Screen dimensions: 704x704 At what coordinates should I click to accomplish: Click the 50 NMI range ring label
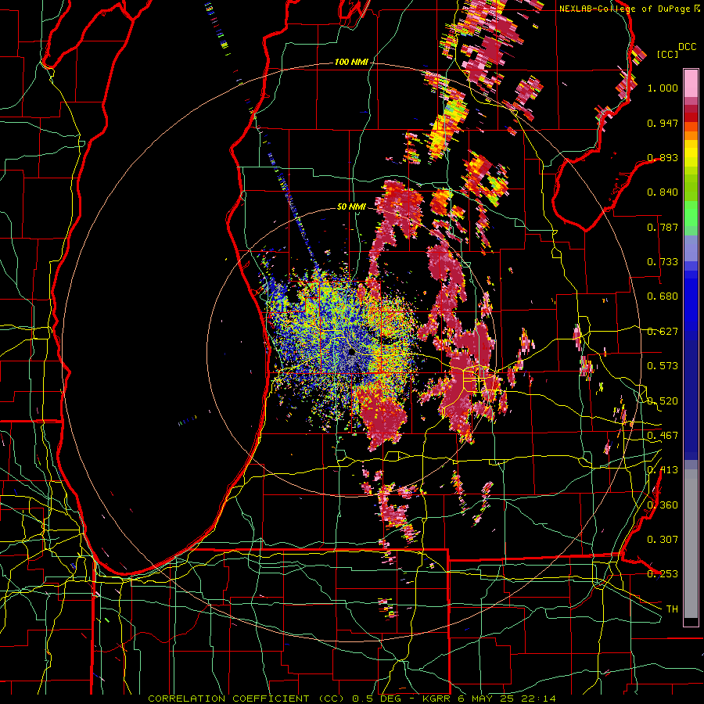351,207
